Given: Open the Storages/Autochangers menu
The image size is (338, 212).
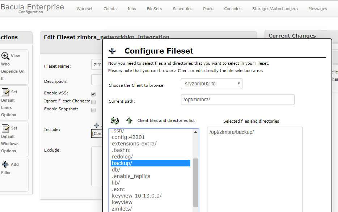Looking at the screenshot, I should [275, 9].
